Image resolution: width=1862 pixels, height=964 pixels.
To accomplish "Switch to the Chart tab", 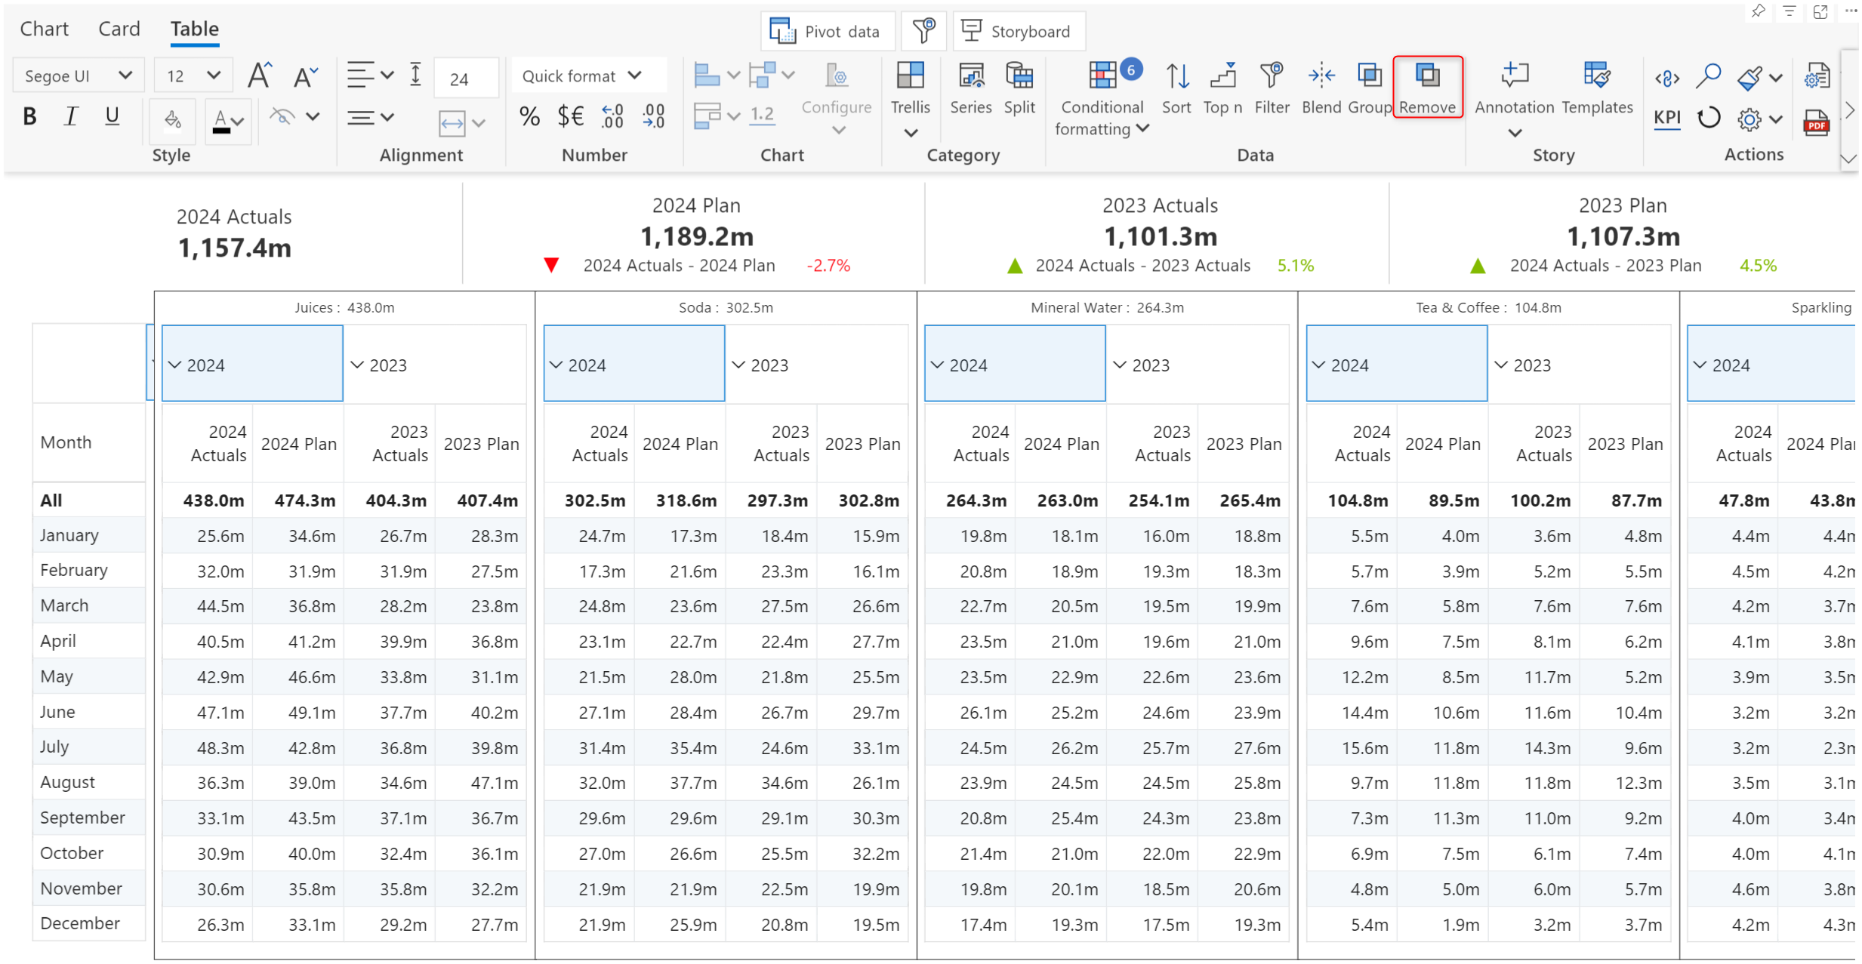I will pyautogui.click(x=44, y=29).
